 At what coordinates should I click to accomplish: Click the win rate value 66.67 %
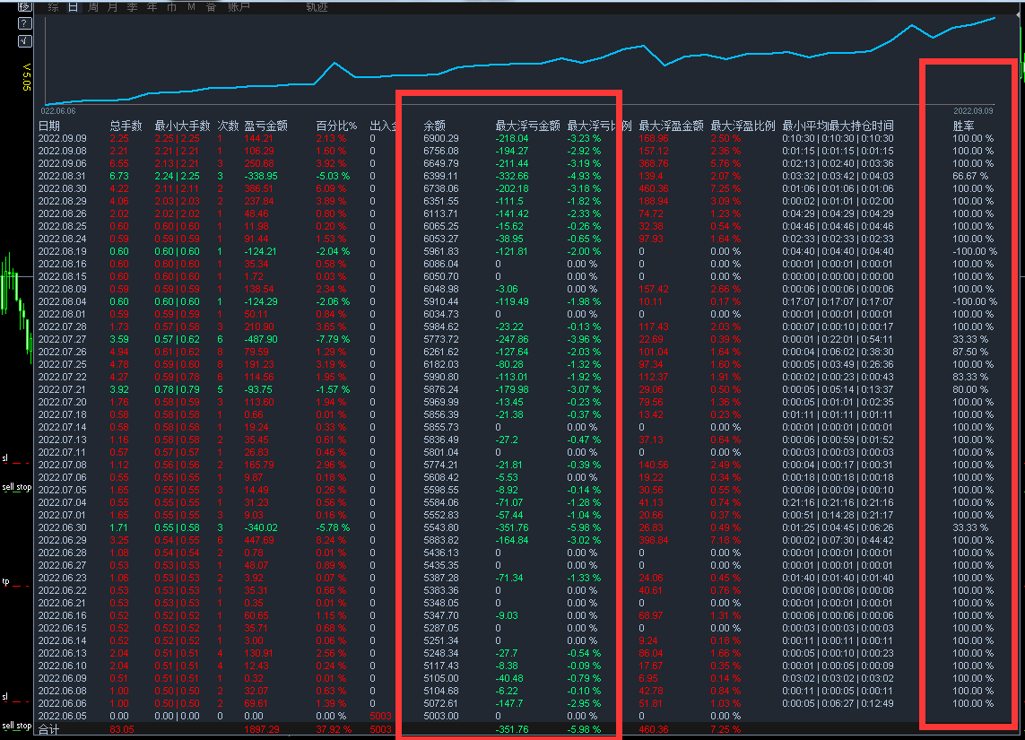tap(970, 176)
